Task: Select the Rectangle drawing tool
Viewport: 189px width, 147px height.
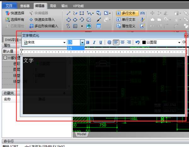Action: coord(82,13)
